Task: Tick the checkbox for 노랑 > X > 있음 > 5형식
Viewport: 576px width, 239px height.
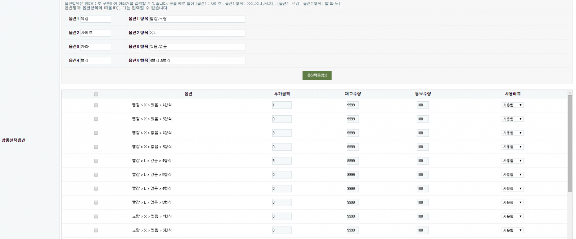Action: click(x=96, y=230)
